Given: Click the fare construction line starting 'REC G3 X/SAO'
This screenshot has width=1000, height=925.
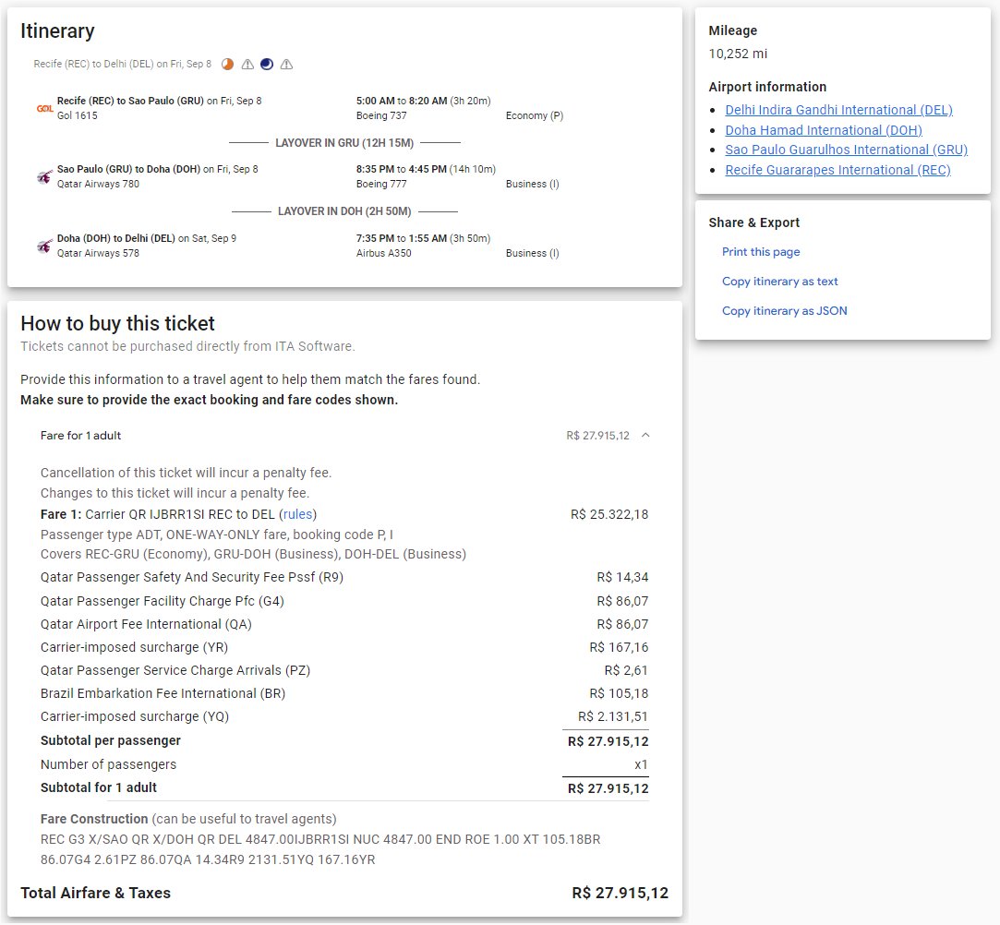Looking at the screenshot, I should coord(320,839).
